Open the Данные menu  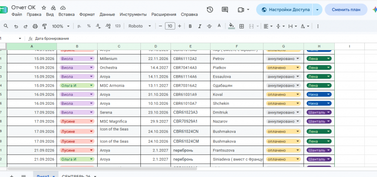pyautogui.click(x=107, y=14)
